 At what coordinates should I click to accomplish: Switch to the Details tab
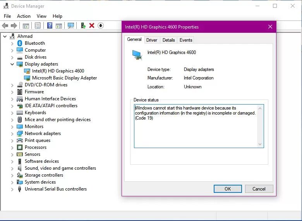168,40
